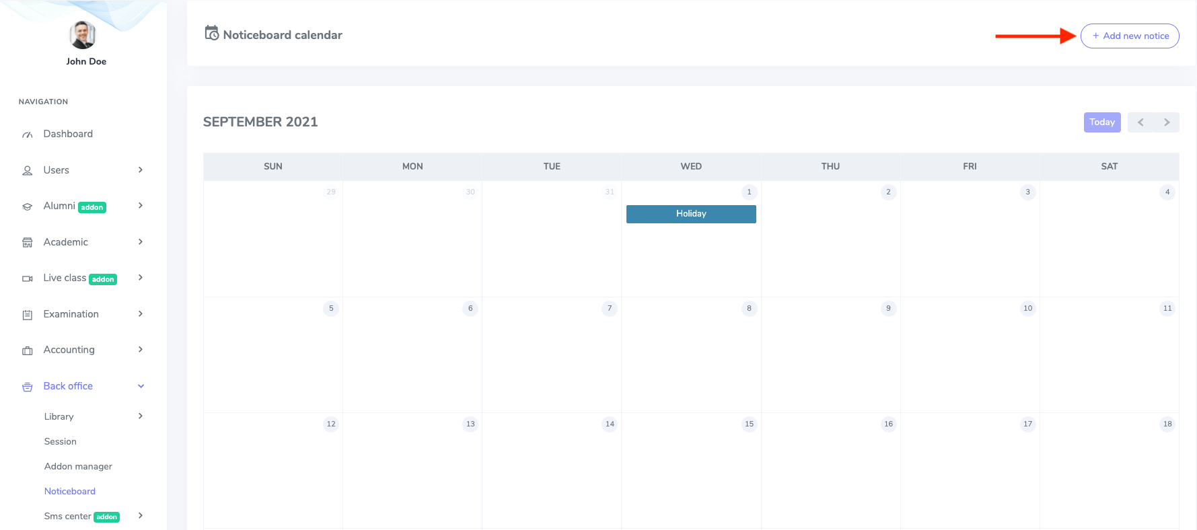Click the Live class camera icon
This screenshot has height=530, width=1197.
28,278
